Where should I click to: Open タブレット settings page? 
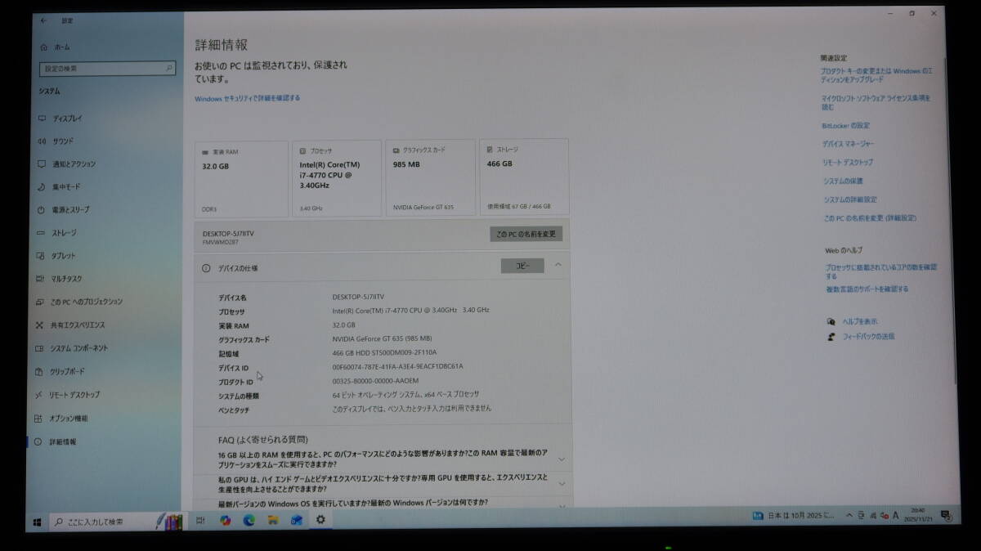pos(56,256)
